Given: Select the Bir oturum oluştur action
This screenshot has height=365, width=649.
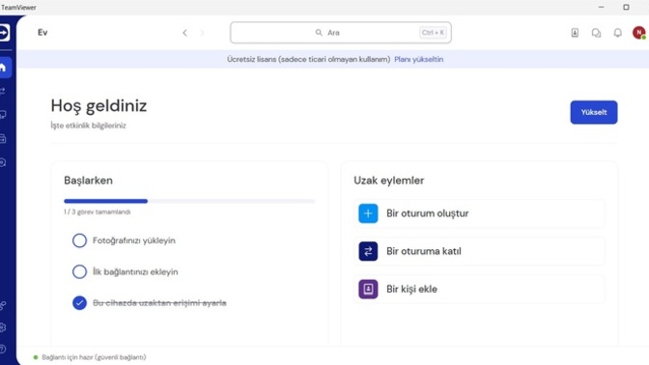Looking at the screenshot, I should (479, 213).
